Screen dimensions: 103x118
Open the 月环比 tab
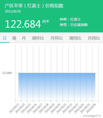(56, 38)
